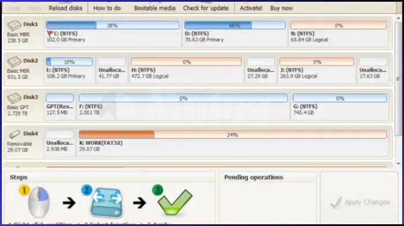Select the Disk2 hard drive icon
The width and height of the screenshot is (404, 226).
(14, 62)
